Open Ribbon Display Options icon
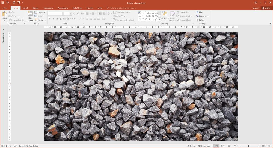Image resolution: width=273 pixels, height=148 pixels. pos(256,3)
